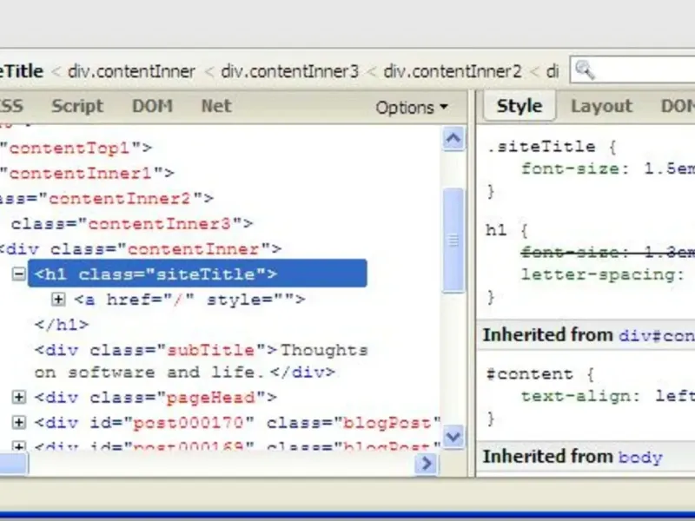Expand the a href="/" node
The width and height of the screenshot is (695, 521).
click(58, 300)
